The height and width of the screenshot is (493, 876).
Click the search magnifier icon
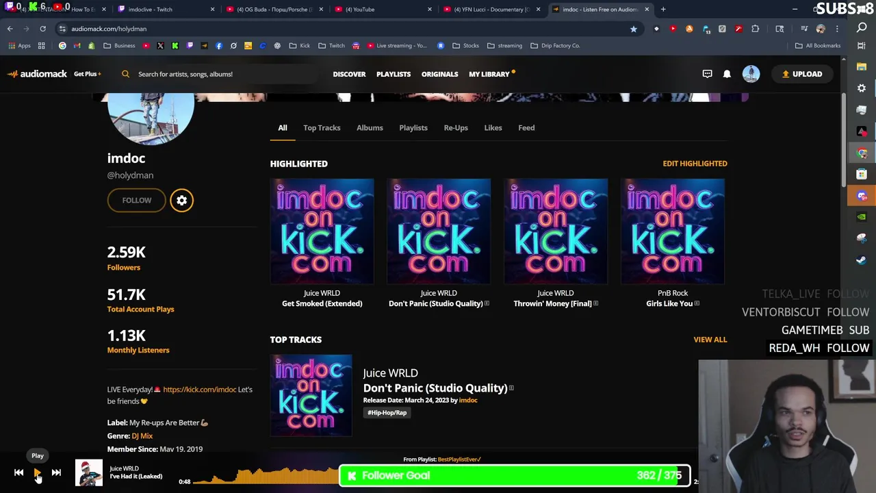[x=125, y=74]
